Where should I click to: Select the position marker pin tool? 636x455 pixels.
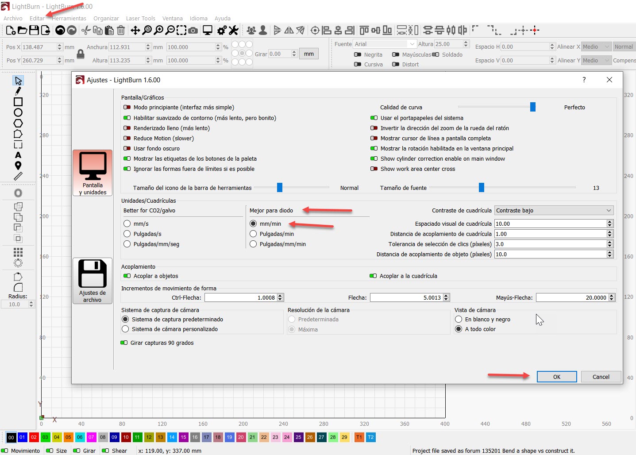[x=18, y=166]
